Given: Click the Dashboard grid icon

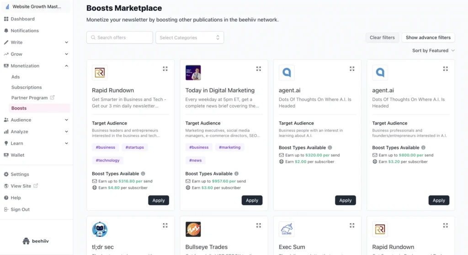Looking at the screenshot, I should [x=6, y=19].
